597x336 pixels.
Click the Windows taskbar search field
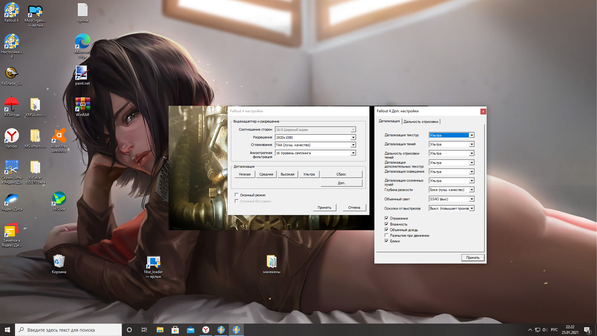[x=68, y=330]
